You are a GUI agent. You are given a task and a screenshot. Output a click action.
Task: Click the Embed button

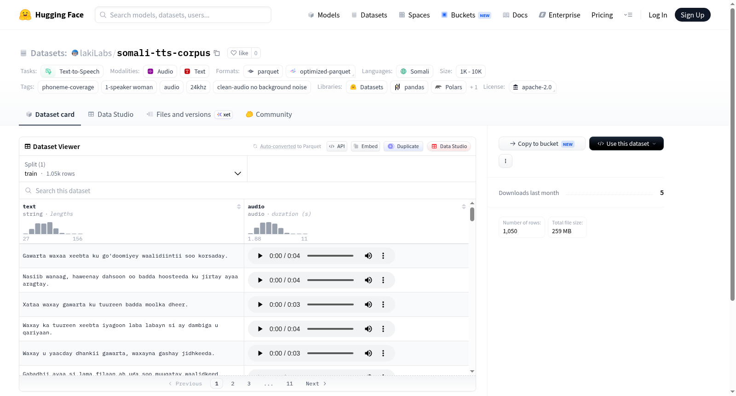(x=366, y=146)
